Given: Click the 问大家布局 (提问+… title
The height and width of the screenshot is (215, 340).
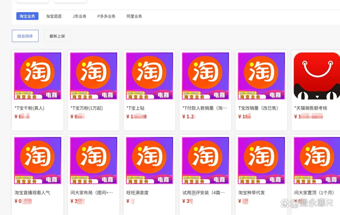Looking at the screenshot, I should 92,193.
